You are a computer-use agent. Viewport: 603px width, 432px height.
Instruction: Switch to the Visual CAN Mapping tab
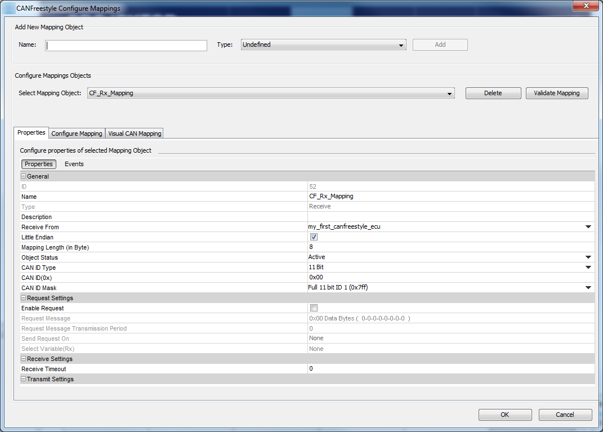pos(135,133)
